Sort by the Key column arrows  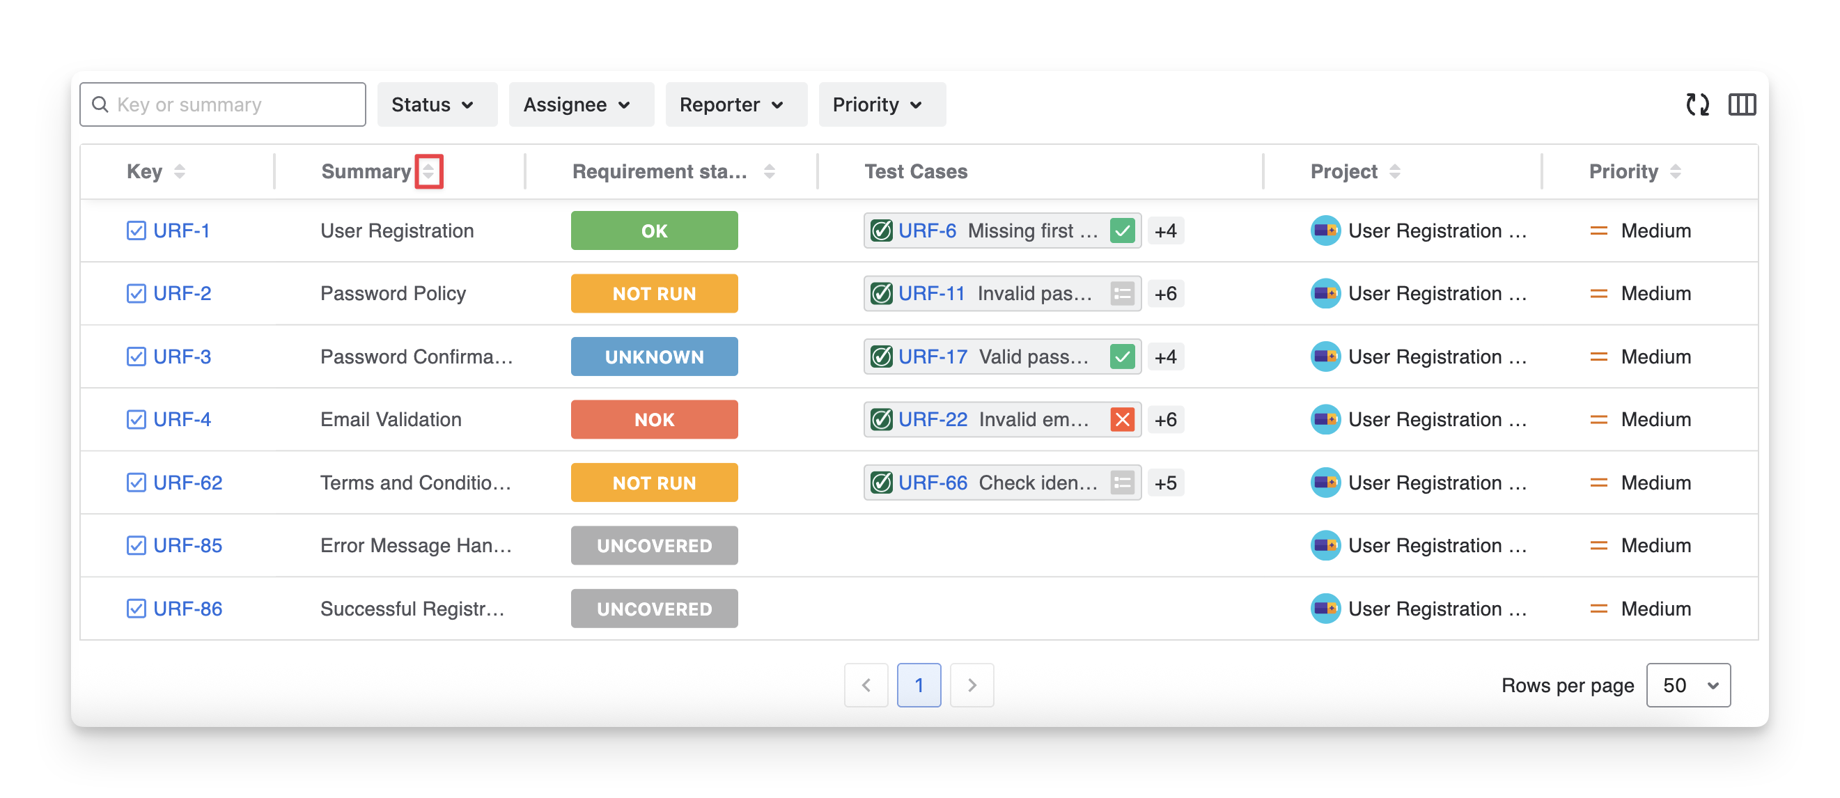pyautogui.click(x=179, y=171)
